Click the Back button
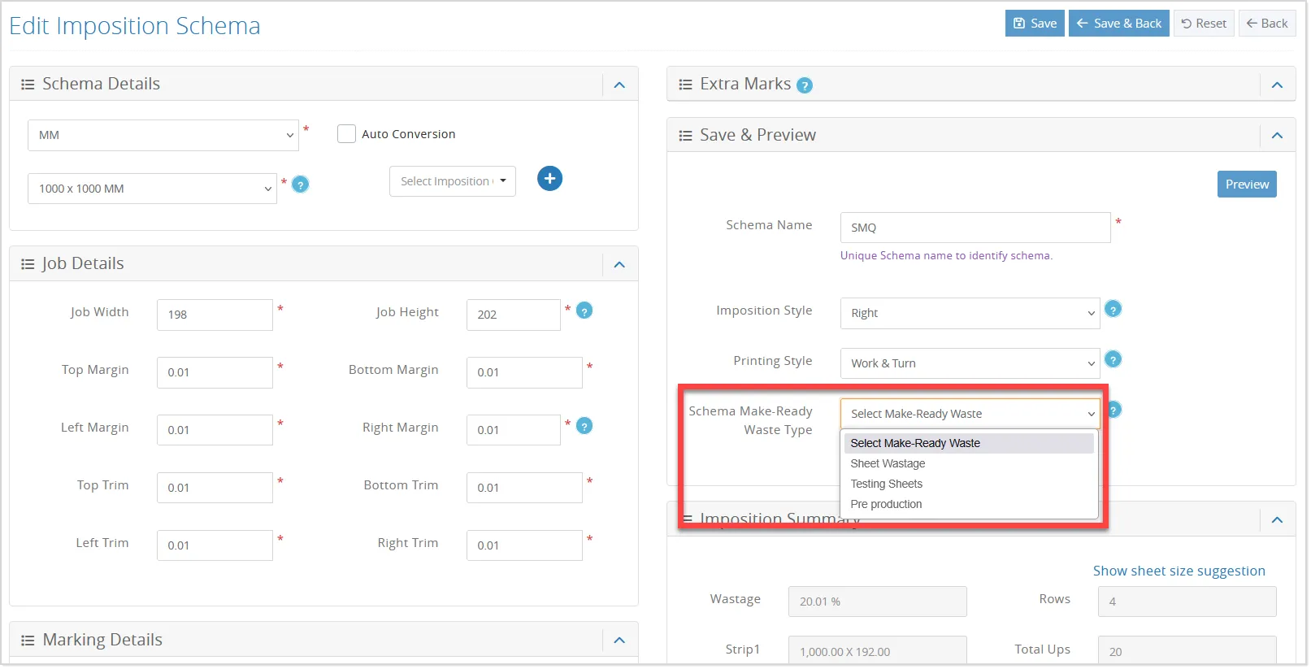 1267,24
